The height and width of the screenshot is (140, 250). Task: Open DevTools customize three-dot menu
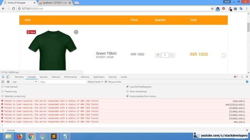coord(242,77)
